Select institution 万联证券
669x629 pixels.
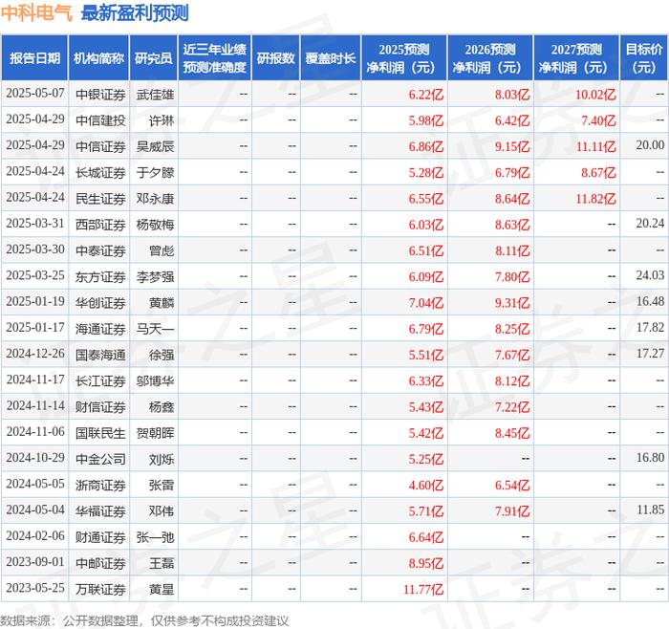pyautogui.click(x=100, y=589)
